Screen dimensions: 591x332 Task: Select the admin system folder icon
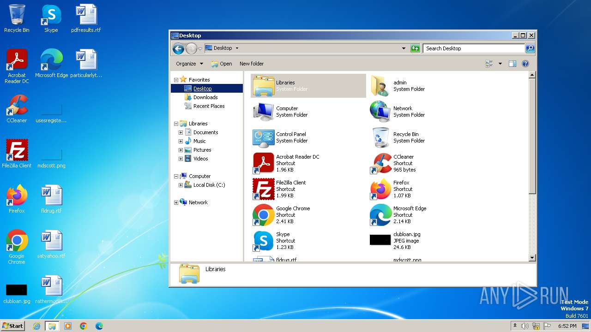(380, 86)
